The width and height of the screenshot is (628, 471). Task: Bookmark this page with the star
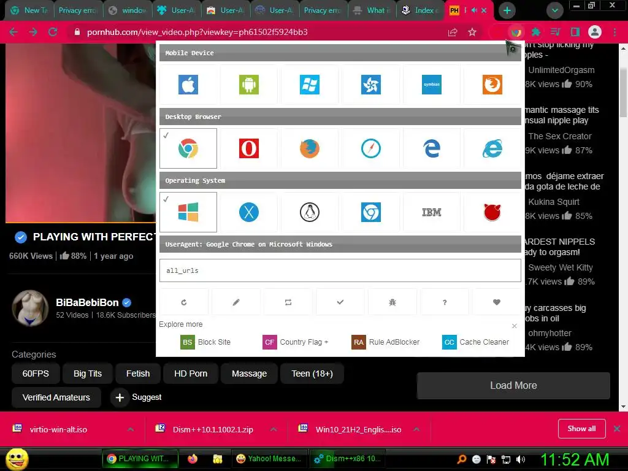point(472,32)
